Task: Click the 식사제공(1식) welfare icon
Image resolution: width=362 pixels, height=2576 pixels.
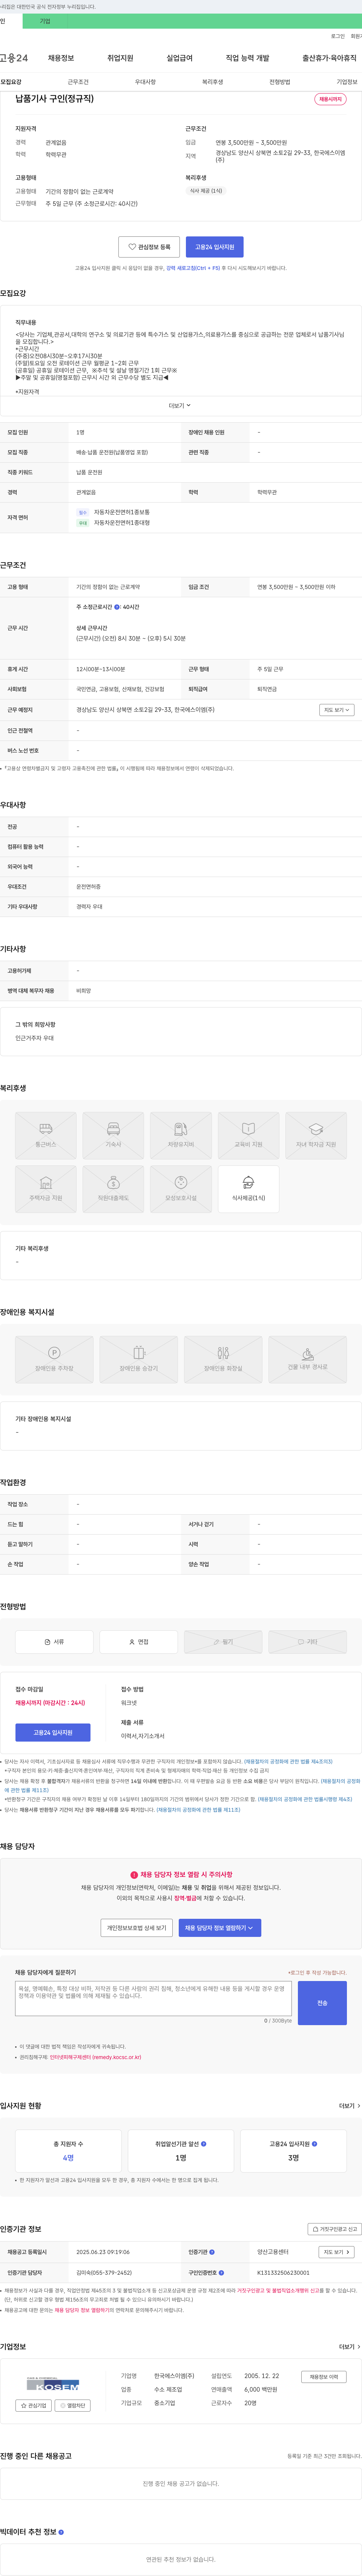Action: coord(248,1189)
